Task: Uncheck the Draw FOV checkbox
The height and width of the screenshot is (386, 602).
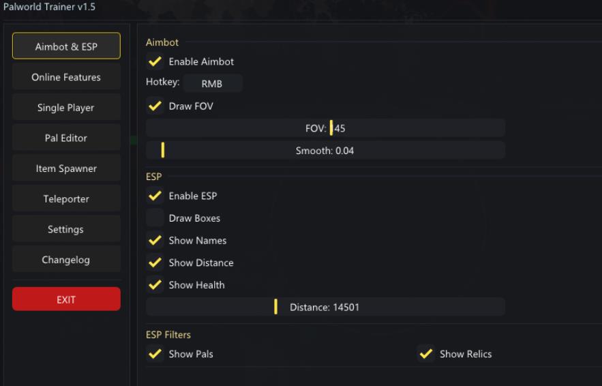Action: (155, 106)
